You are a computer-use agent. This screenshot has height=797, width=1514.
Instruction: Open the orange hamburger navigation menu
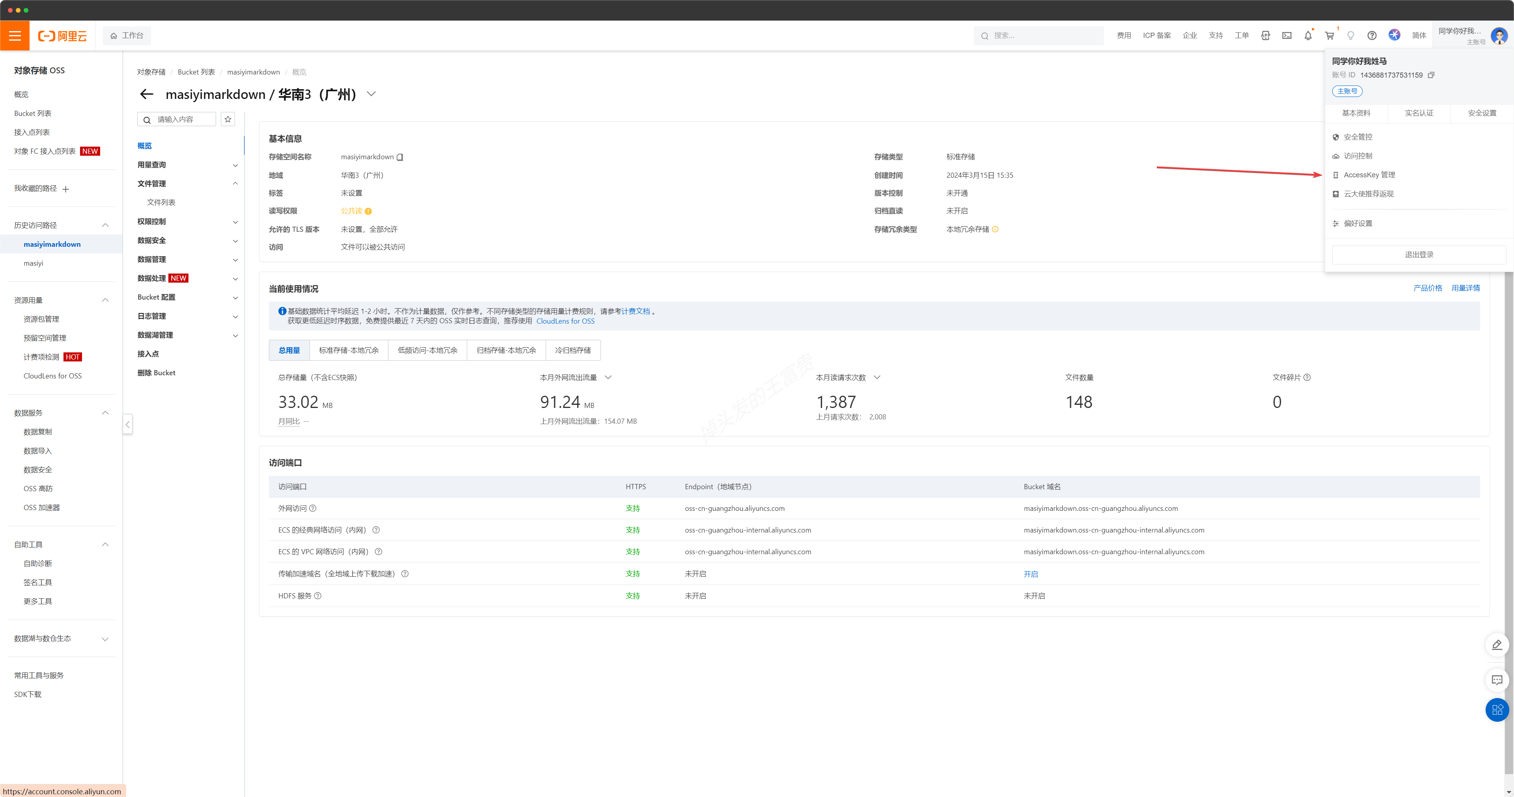tap(15, 35)
